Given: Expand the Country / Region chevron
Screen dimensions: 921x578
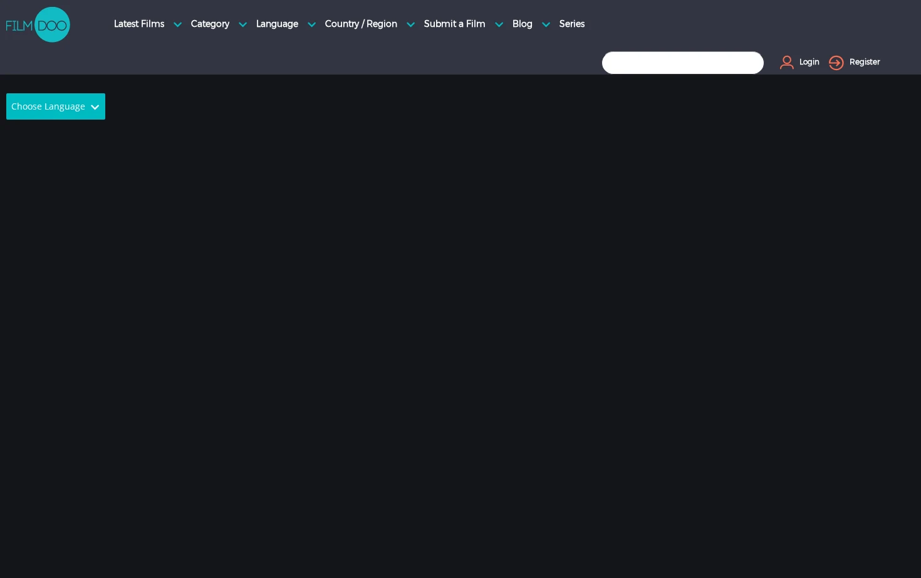Looking at the screenshot, I should [410, 25].
